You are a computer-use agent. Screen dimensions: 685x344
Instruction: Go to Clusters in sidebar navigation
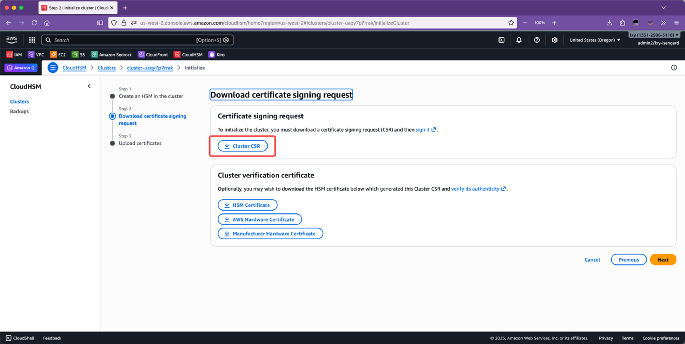pyautogui.click(x=19, y=101)
